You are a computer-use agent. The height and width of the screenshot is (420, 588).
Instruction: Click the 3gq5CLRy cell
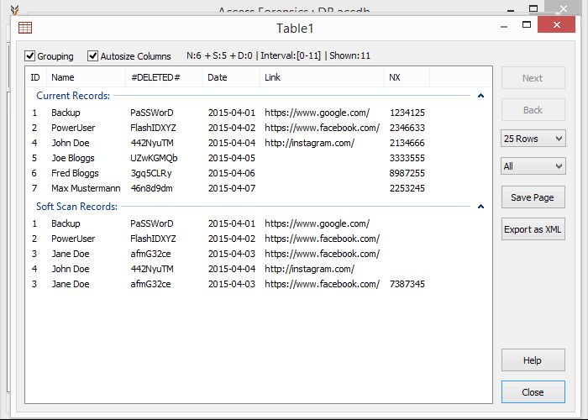(x=150, y=173)
